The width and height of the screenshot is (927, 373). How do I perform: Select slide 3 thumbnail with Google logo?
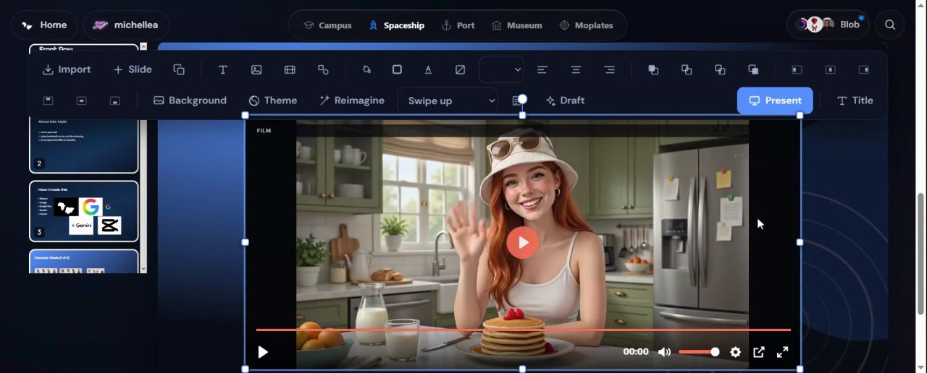click(x=84, y=211)
